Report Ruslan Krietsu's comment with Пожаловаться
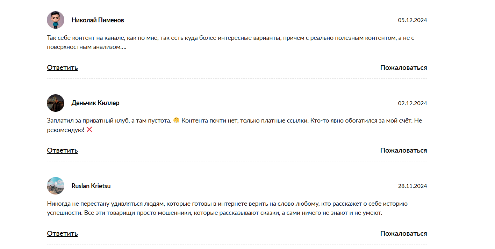495x249 pixels. [x=404, y=233]
